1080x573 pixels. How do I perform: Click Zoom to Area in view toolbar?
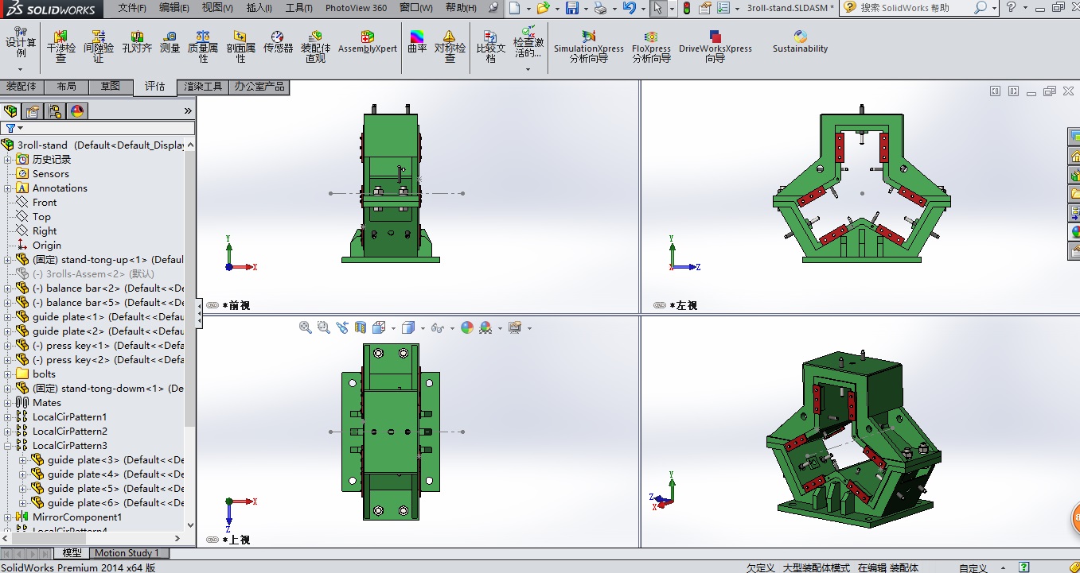point(323,327)
